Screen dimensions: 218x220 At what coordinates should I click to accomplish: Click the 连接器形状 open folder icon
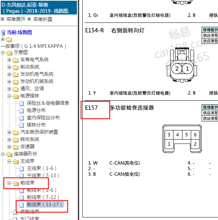click(x=9, y=154)
